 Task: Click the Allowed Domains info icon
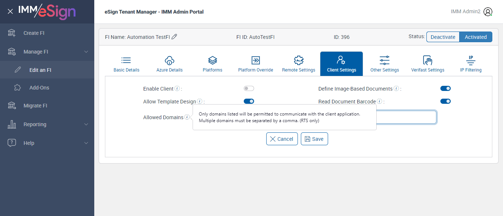[x=187, y=117]
